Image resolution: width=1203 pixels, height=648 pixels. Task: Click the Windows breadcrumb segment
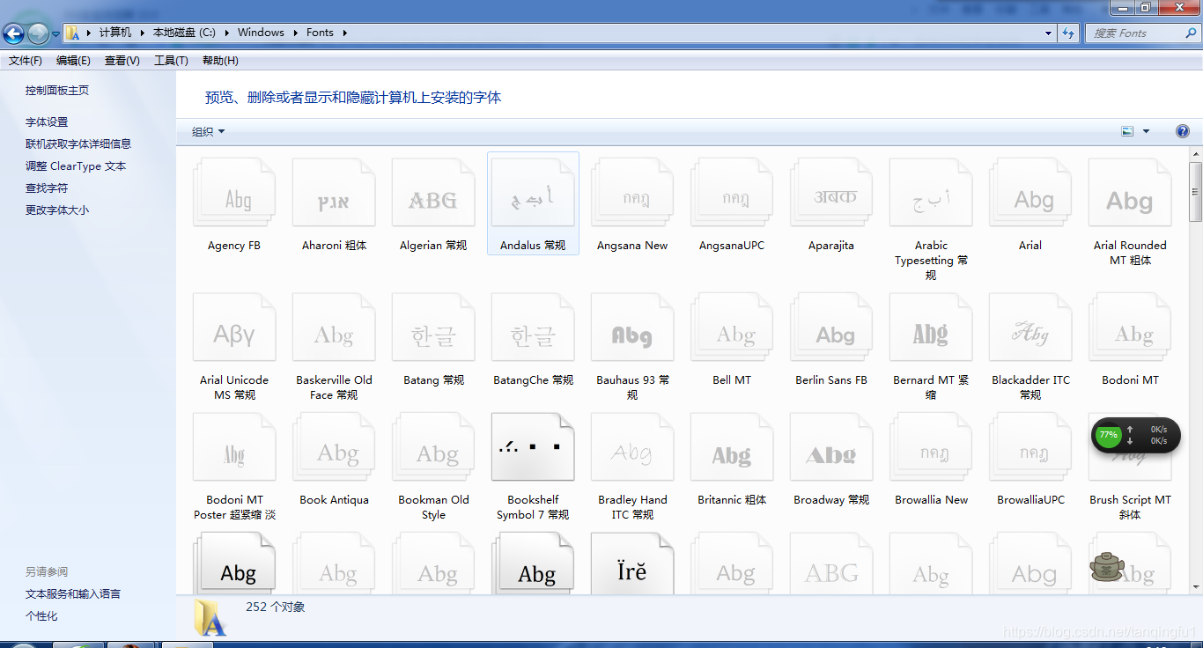pyautogui.click(x=261, y=33)
